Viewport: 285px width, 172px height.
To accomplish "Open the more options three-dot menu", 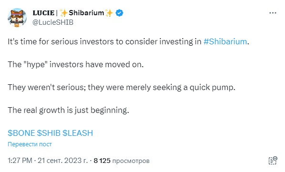I will 273,13.
